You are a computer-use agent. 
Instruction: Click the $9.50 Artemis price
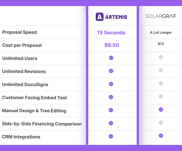coord(112,45)
